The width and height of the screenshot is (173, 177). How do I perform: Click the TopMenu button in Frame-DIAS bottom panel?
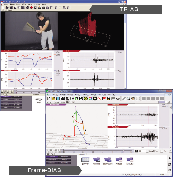pyautogui.click(x=52, y=157)
